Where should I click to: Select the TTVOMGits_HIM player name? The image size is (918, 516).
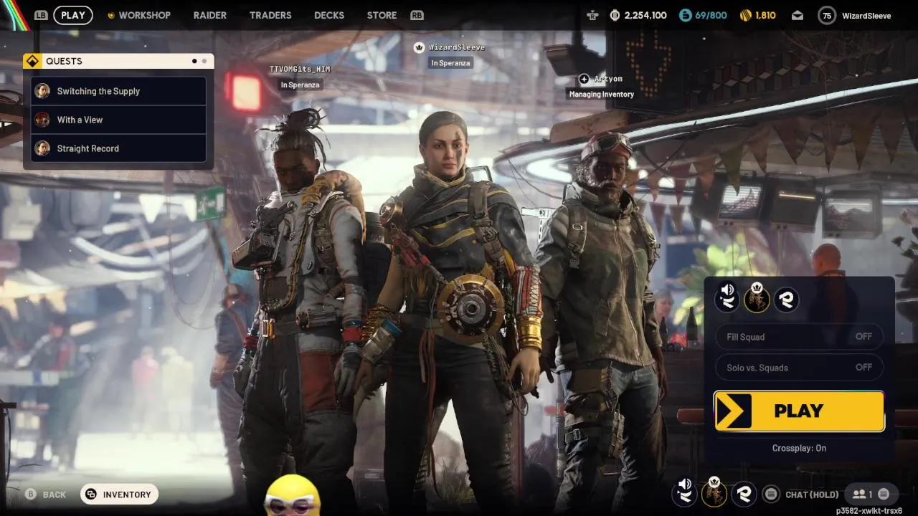[x=300, y=69]
